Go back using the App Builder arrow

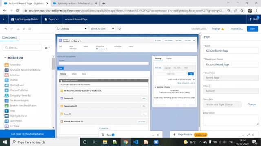coord(4,19)
